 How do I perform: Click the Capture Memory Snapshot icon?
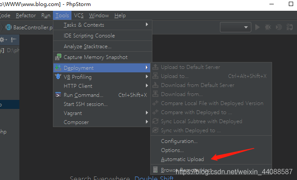pos(58,57)
